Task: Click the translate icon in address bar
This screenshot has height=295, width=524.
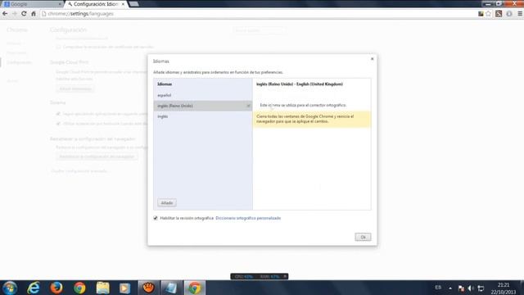Action: coord(481,14)
